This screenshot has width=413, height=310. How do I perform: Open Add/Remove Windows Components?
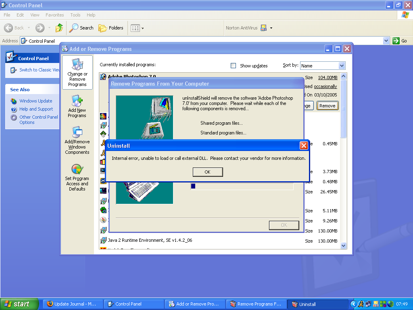(77, 140)
